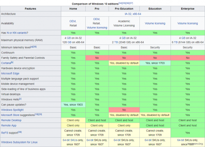Click 'Client and host' Enterprise Remote App cell
This screenshot has width=205, height=147.
(x=188, y=125)
